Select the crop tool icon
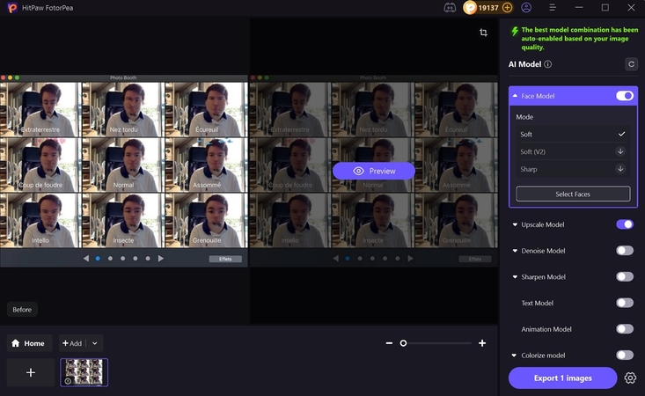Viewport: 645px width, 396px height. (483, 33)
